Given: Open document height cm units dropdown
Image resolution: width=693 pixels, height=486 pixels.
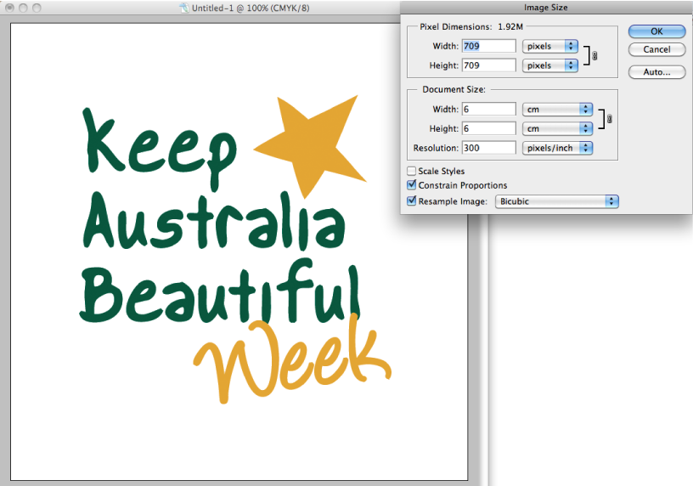Looking at the screenshot, I should click(x=557, y=128).
